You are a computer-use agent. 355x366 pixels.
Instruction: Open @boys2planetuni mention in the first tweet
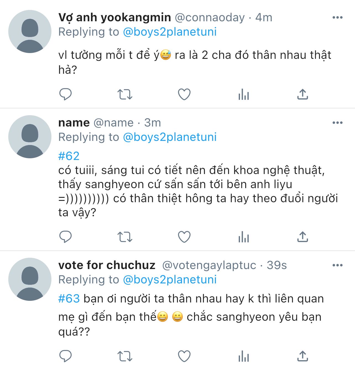pos(169,32)
